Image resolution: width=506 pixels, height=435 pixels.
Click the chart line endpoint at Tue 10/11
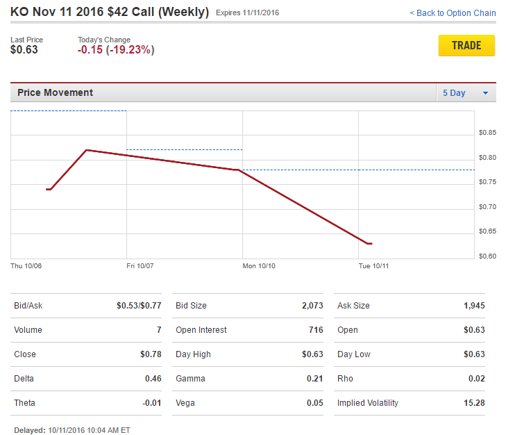pyautogui.click(x=370, y=244)
